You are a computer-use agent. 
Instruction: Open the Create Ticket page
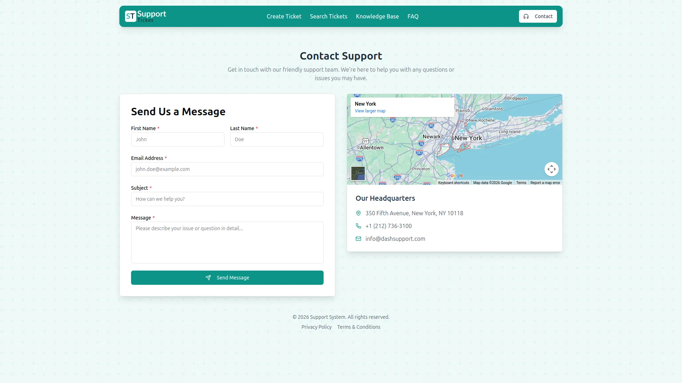(284, 16)
